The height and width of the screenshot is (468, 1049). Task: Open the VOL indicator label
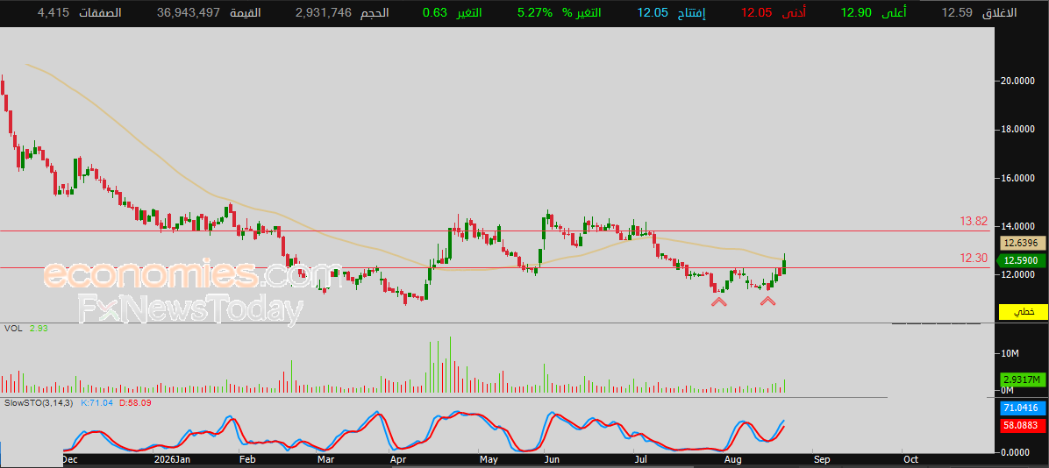[12, 329]
